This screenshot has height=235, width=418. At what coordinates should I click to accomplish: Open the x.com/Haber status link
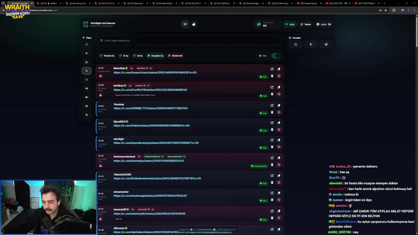(x=152, y=125)
